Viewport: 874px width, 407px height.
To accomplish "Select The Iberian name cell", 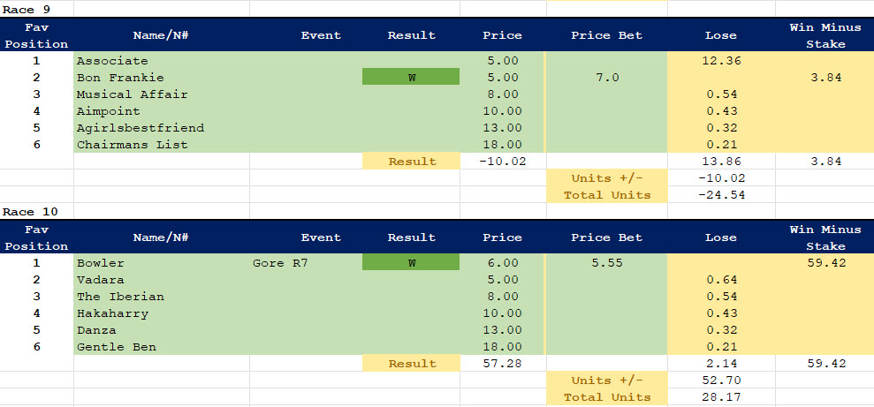I will (x=120, y=297).
